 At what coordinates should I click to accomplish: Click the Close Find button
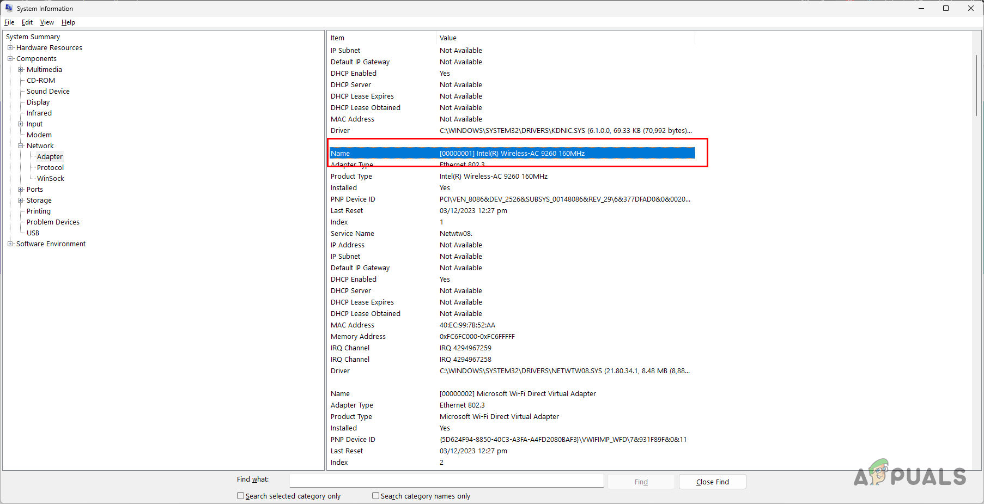(713, 482)
